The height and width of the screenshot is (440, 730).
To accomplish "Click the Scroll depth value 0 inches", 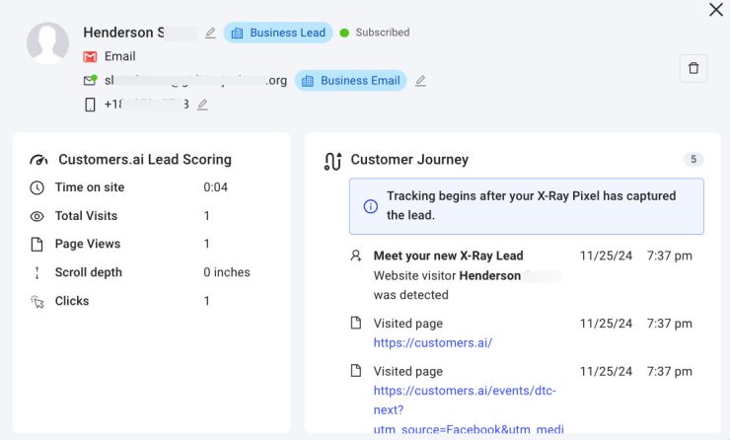I will (227, 272).
